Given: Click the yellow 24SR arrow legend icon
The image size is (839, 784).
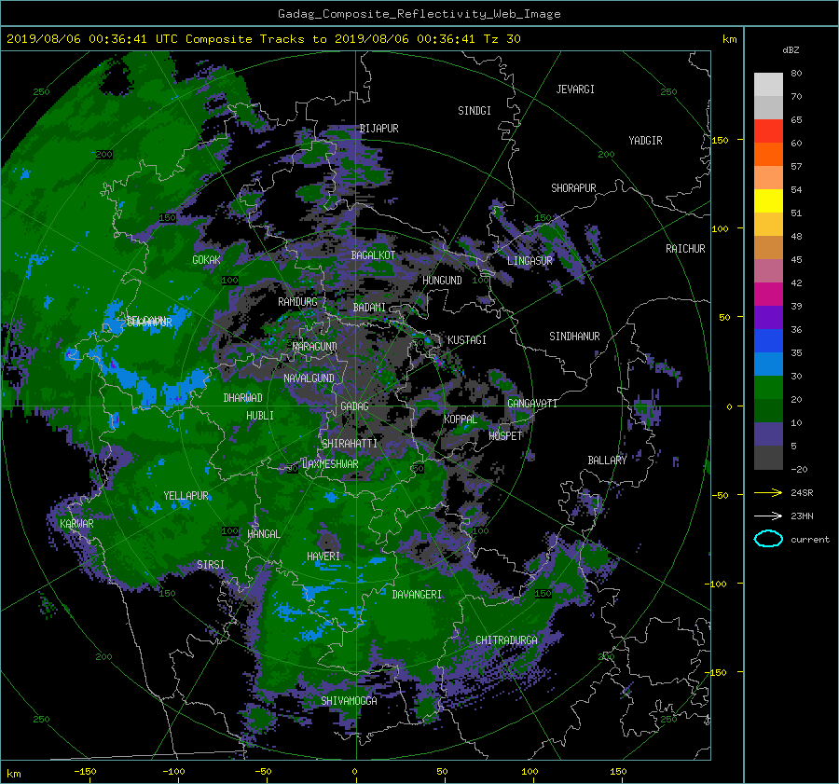Looking at the screenshot, I should pos(768,492).
